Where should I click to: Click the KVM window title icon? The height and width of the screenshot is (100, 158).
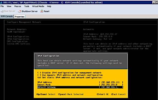[x=1, y=2]
